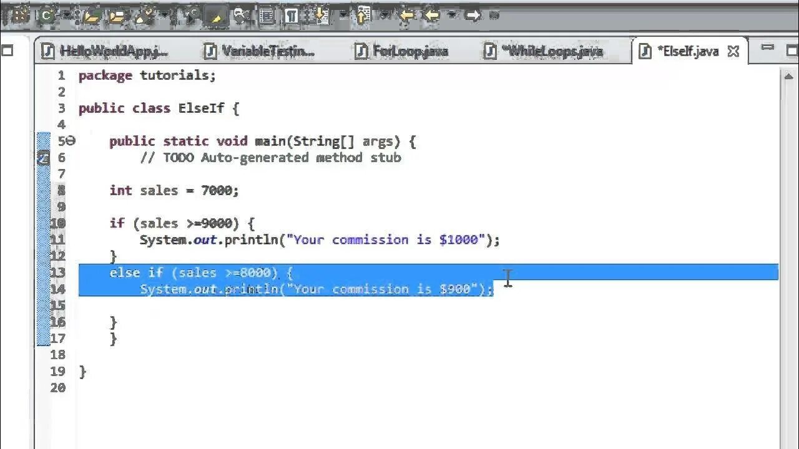Toggle Show Whitespace Characters paragraph icon
Viewport: 799px width, 449px height.
coord(291,16)
